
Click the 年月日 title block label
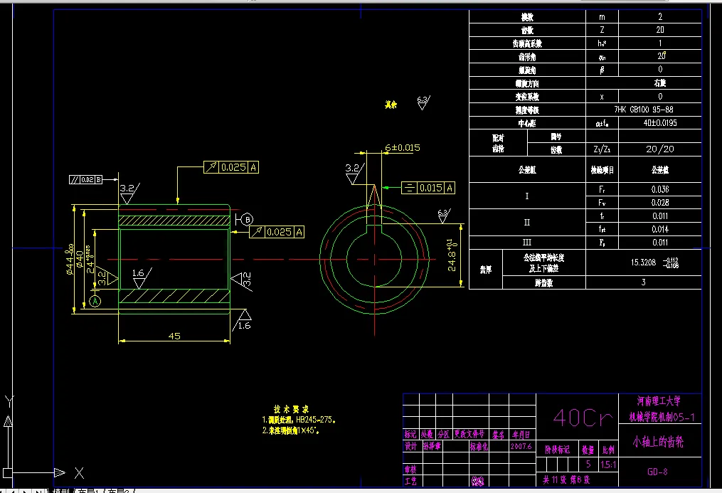tap(521, 434)
